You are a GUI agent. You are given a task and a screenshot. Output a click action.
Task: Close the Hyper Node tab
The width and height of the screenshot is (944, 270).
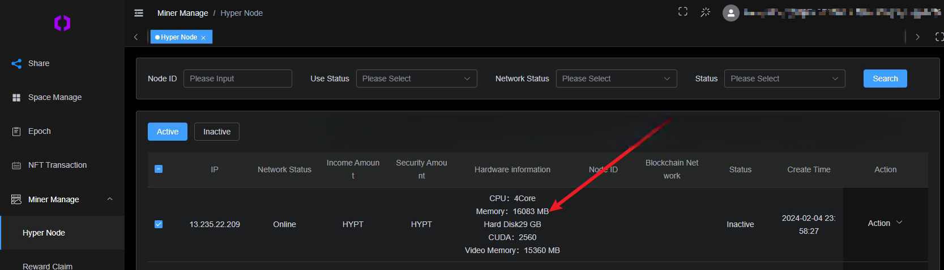203,38
